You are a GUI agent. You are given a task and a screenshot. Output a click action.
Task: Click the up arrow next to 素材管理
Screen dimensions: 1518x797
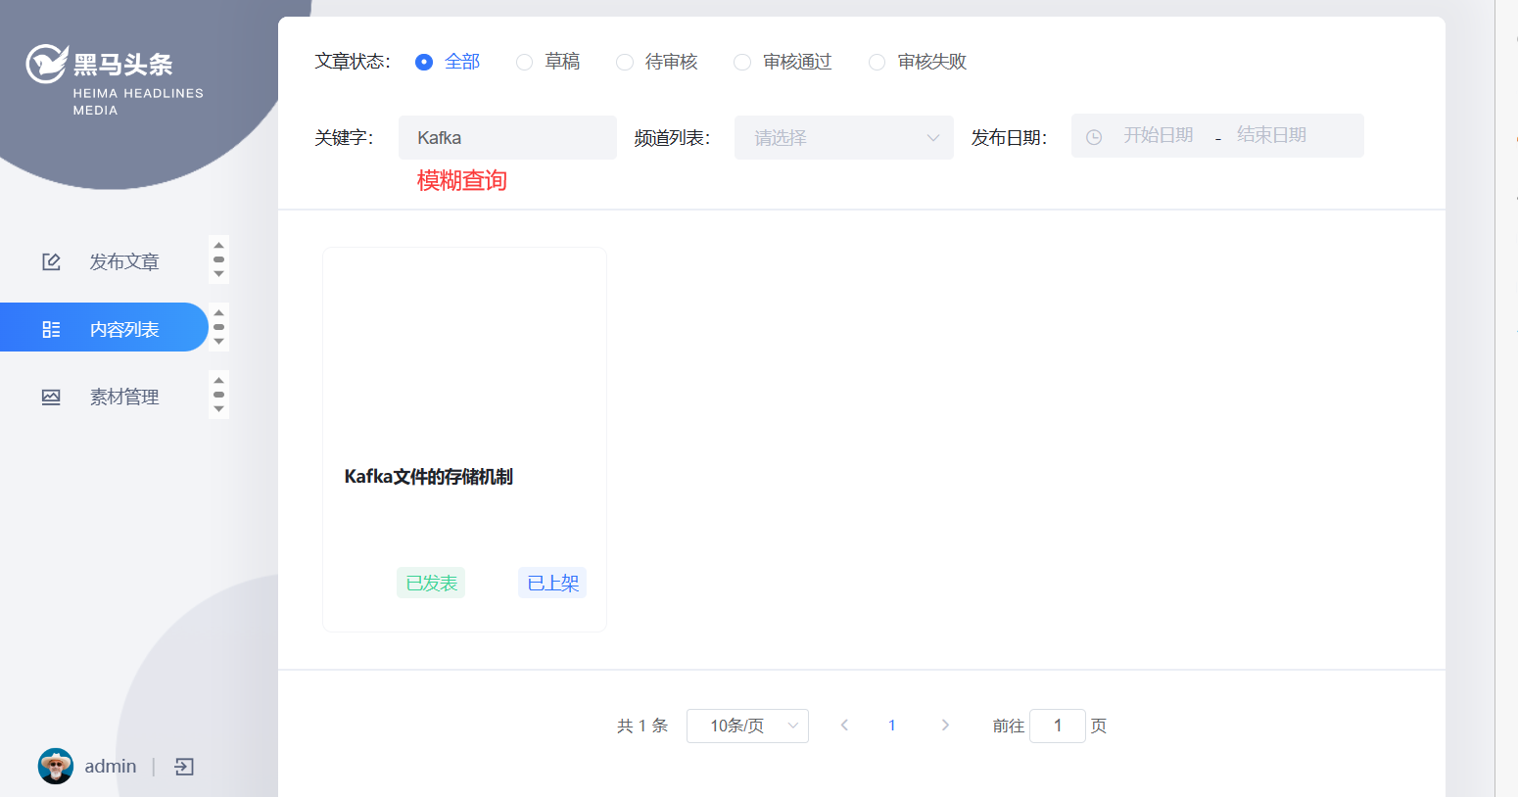point(219,381)
